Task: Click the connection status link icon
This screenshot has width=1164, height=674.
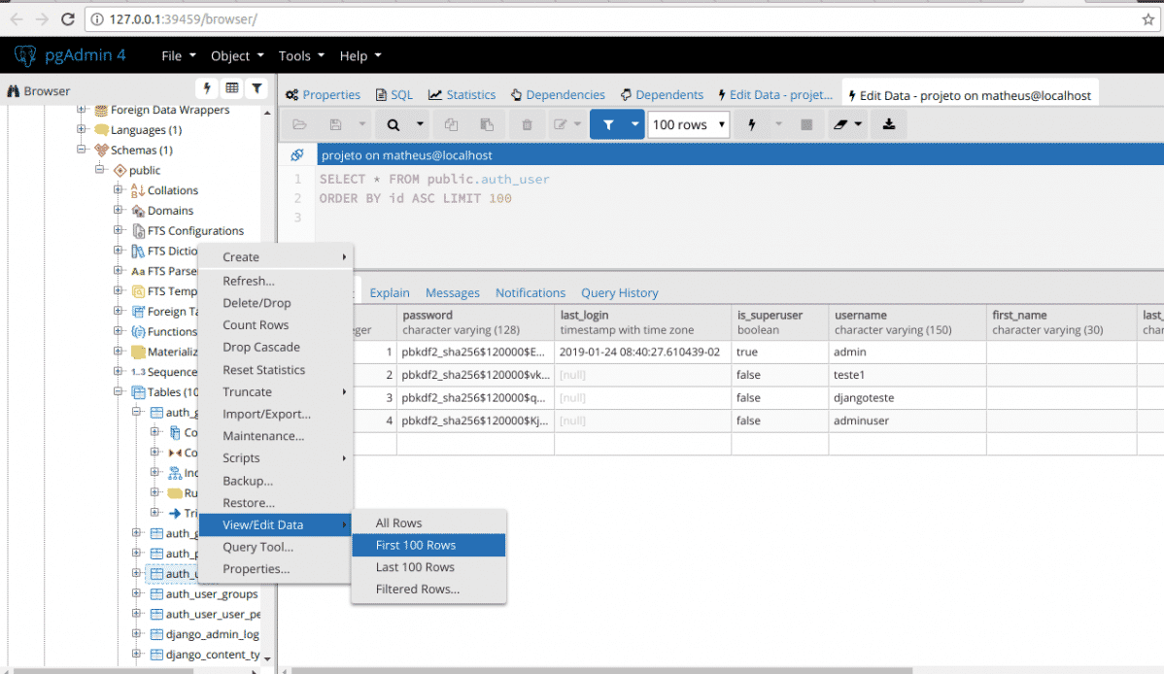Action: [x=297, y=155]
